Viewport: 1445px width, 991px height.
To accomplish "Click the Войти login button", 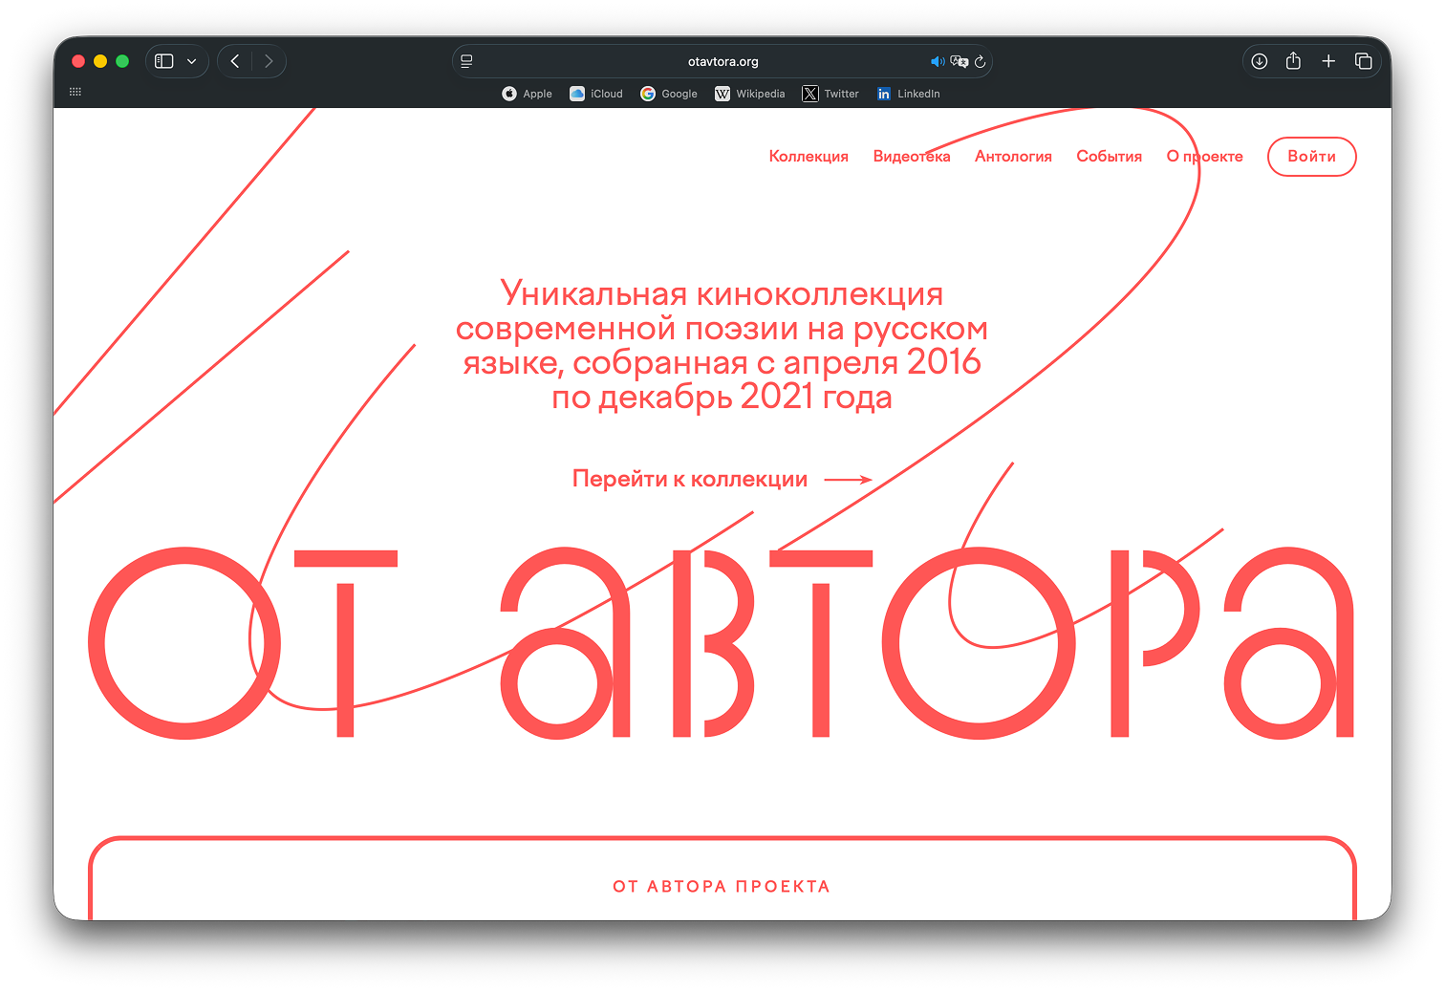I will [1311, 157].
